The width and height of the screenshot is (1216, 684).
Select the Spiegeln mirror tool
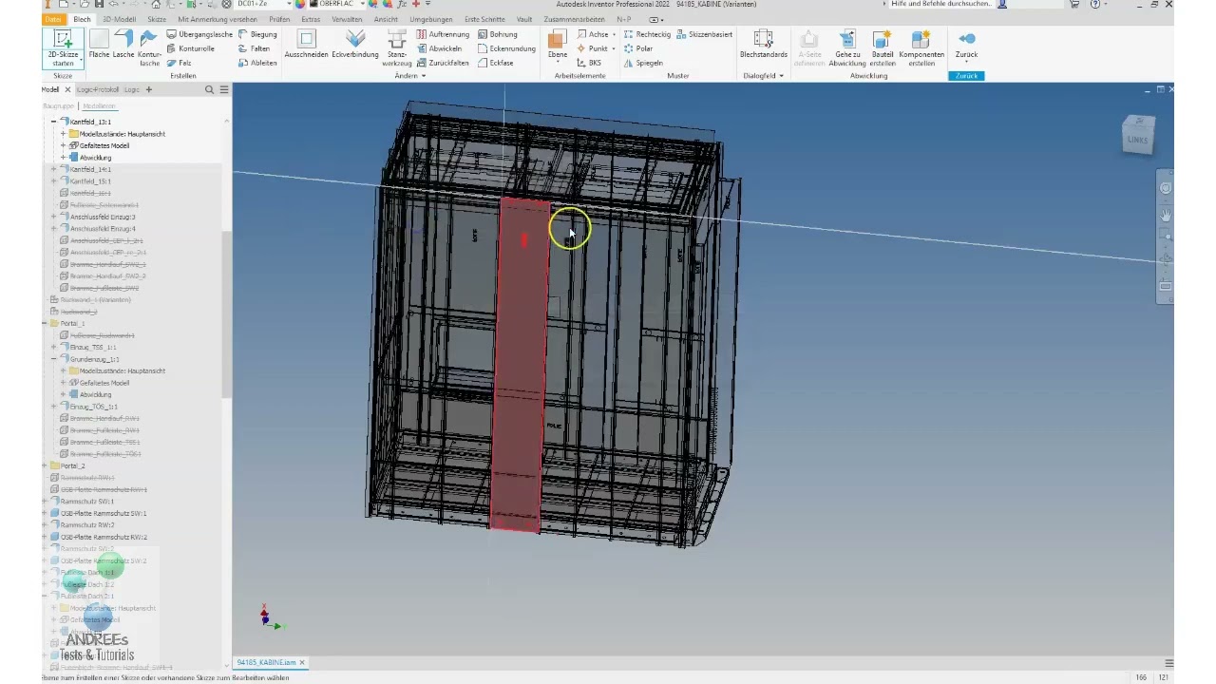643,63
